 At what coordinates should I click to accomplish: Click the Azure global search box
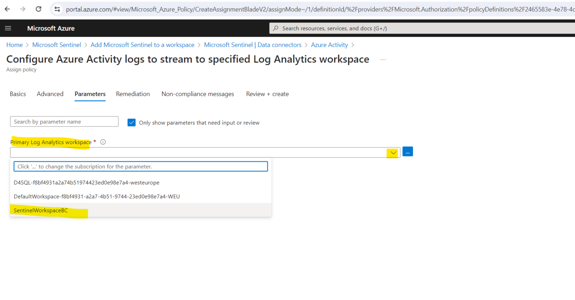click(422, 28)
